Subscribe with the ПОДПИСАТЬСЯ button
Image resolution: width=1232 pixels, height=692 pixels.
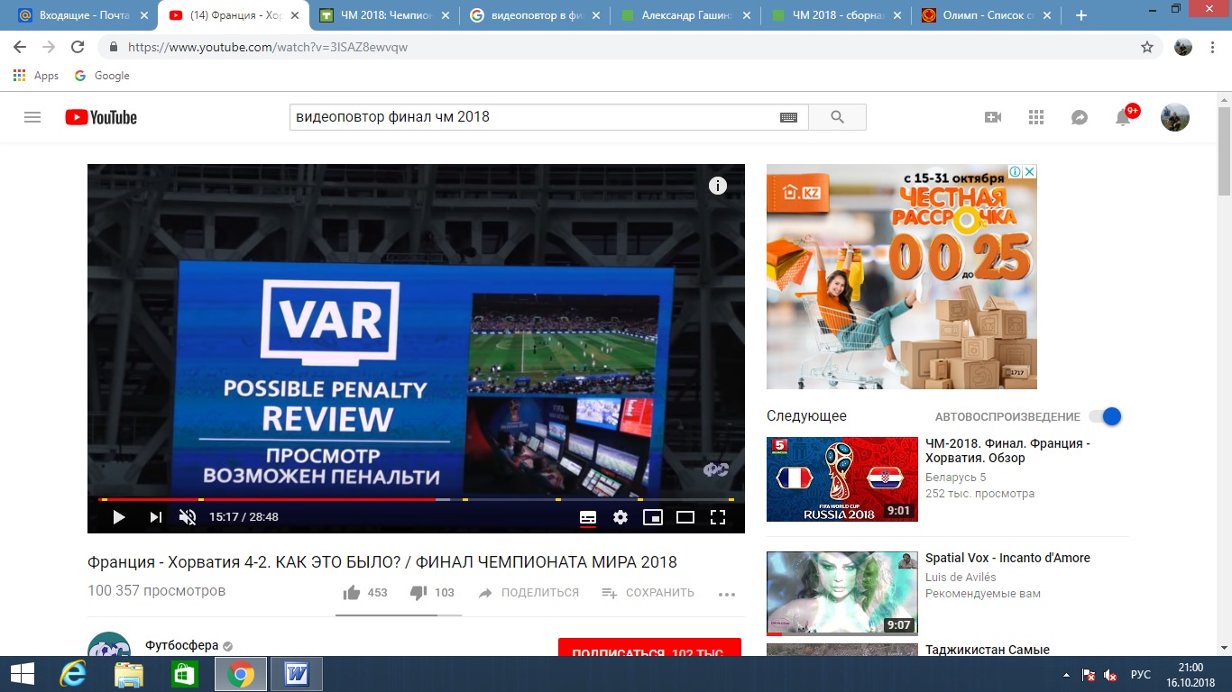coord(649,648)
